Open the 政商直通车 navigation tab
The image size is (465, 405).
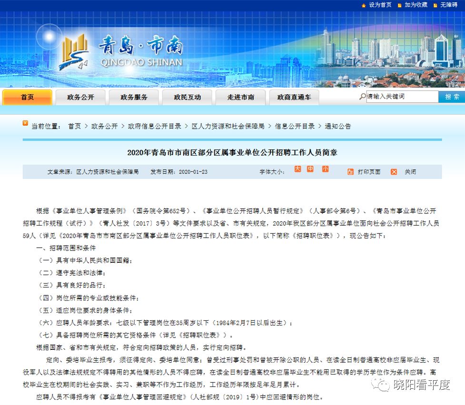point(294,97)
